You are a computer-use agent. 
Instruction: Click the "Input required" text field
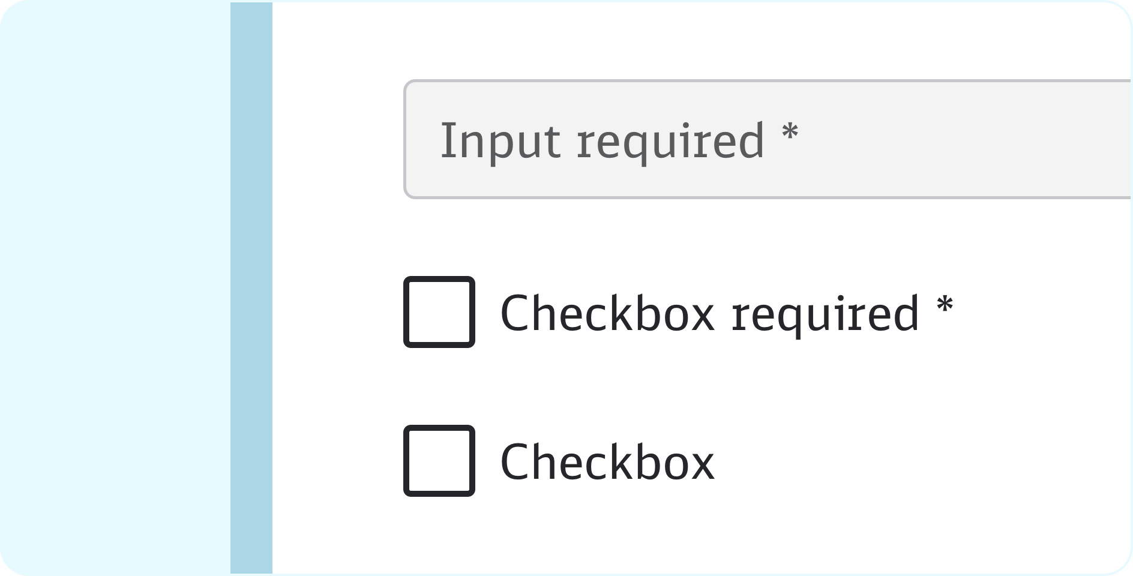click(767, 139)
